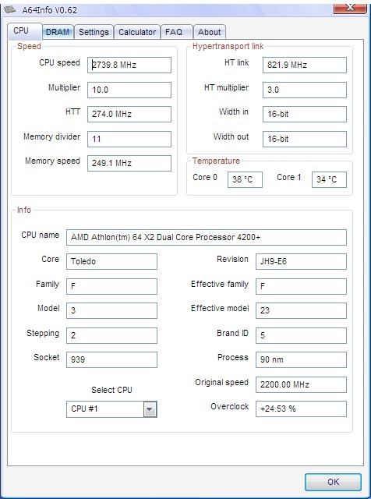The image size is (371, 499).
Task: Click the Memory speed field 249.1 MHz
Action: pyautogui.click(x=129, y=163)
